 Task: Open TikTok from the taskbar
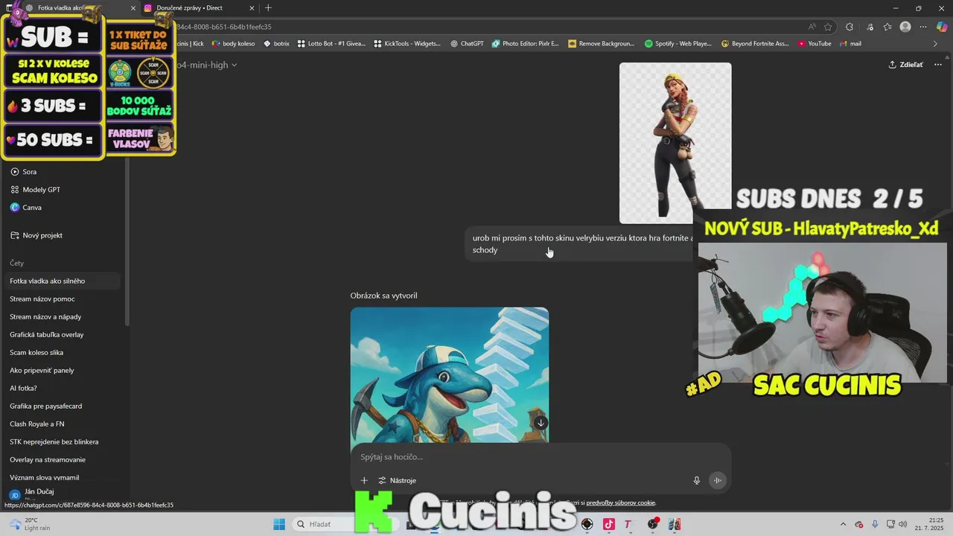(608, 524)
